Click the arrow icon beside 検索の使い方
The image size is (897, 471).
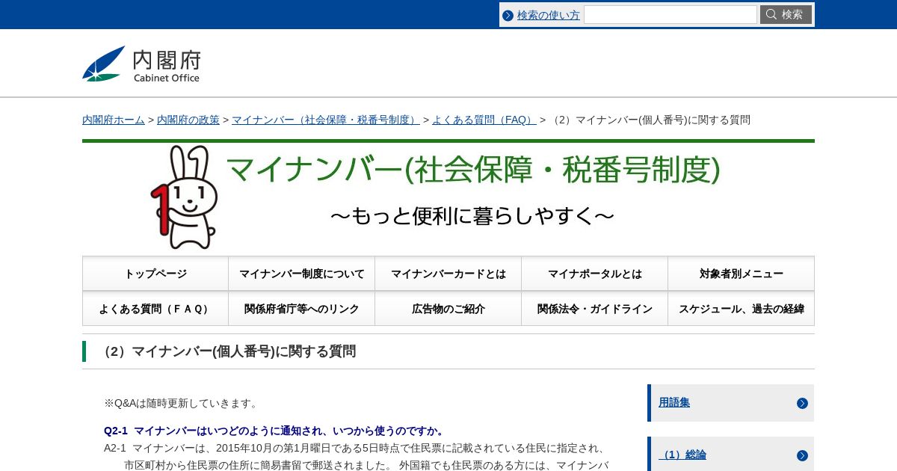pos(508,15)
